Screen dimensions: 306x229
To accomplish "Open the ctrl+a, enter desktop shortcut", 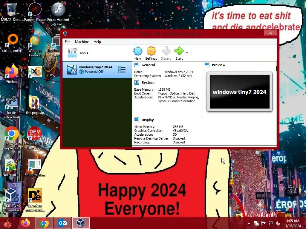I will (12, 43).
